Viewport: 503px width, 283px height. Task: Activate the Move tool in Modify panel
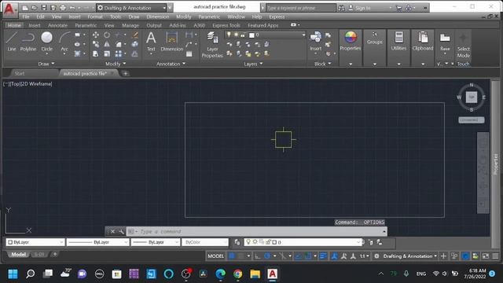96,35
